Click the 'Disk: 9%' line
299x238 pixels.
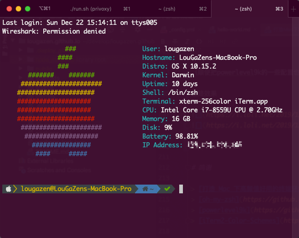coord(157,128)
